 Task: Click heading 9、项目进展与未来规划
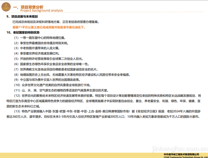[x=22, y=17]
